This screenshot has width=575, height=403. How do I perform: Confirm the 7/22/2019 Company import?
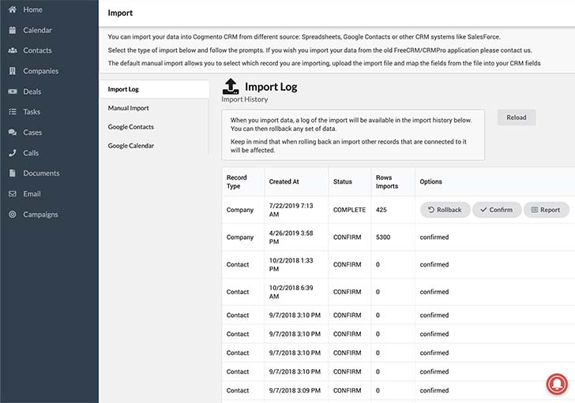[497, 210]
